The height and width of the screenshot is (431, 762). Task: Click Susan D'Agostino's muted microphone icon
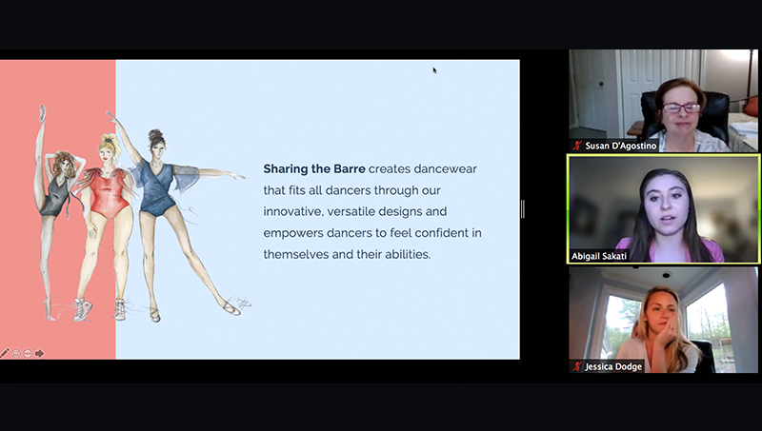click(x=577, y=146)
